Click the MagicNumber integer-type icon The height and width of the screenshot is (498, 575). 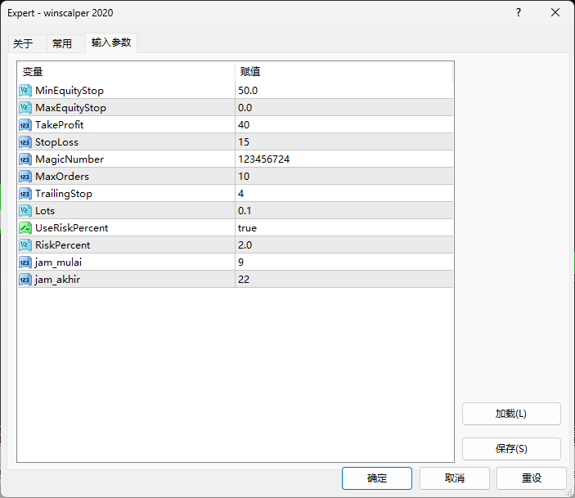(x=25, y=159)
